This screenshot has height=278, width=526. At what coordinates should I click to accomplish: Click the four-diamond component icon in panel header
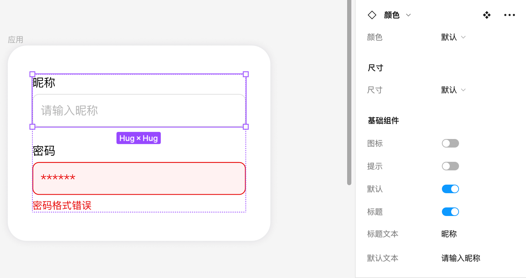coord(487,15)
